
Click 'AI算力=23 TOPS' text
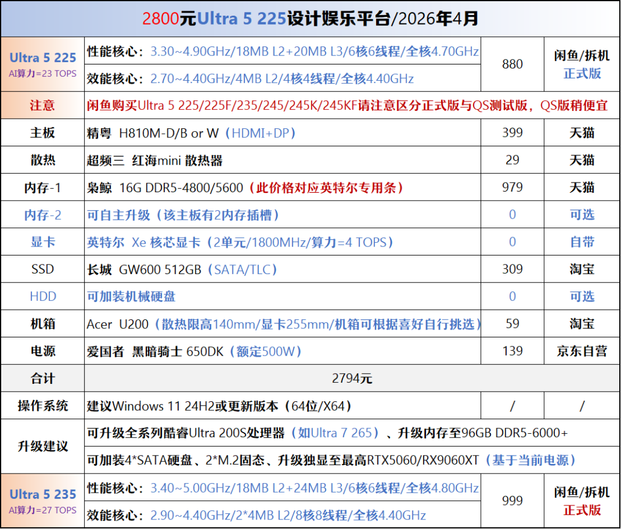[43, 73]
